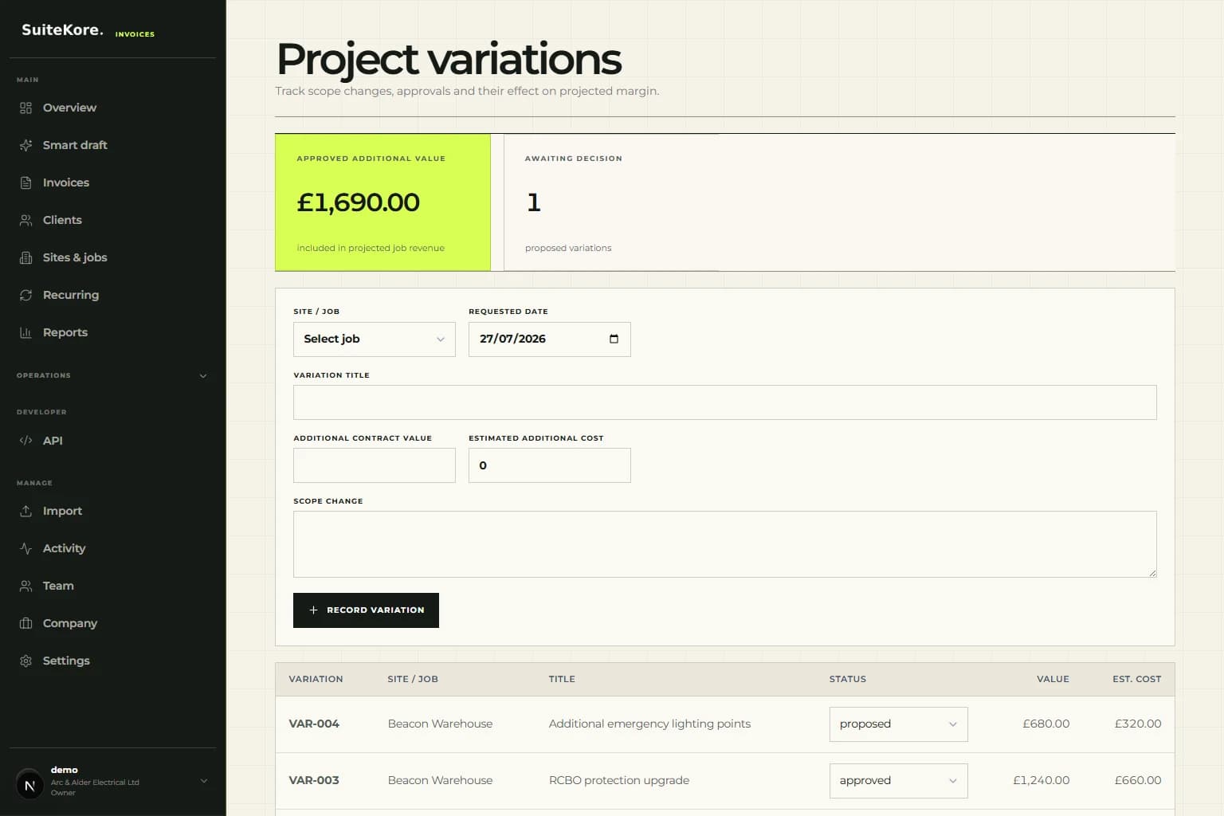Click the plus icon on Record Variation
1224x816 pixels.
[x=313, y=610]
